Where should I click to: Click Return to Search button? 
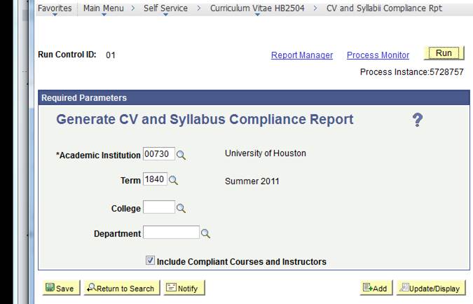coord(121,288)
